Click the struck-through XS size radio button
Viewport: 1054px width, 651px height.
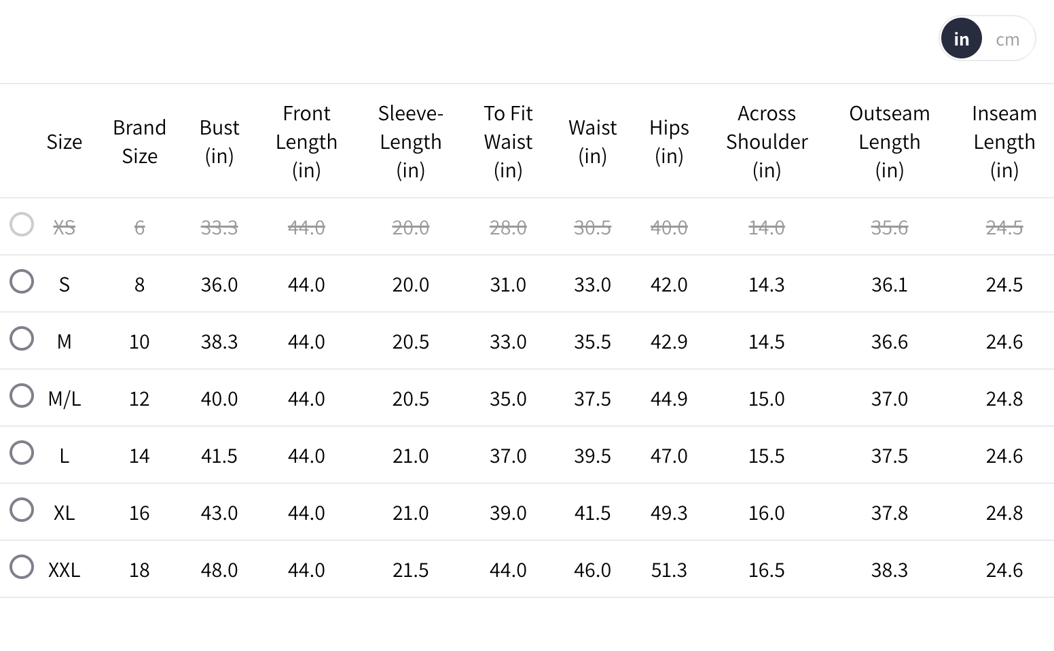tap(22, 224)
